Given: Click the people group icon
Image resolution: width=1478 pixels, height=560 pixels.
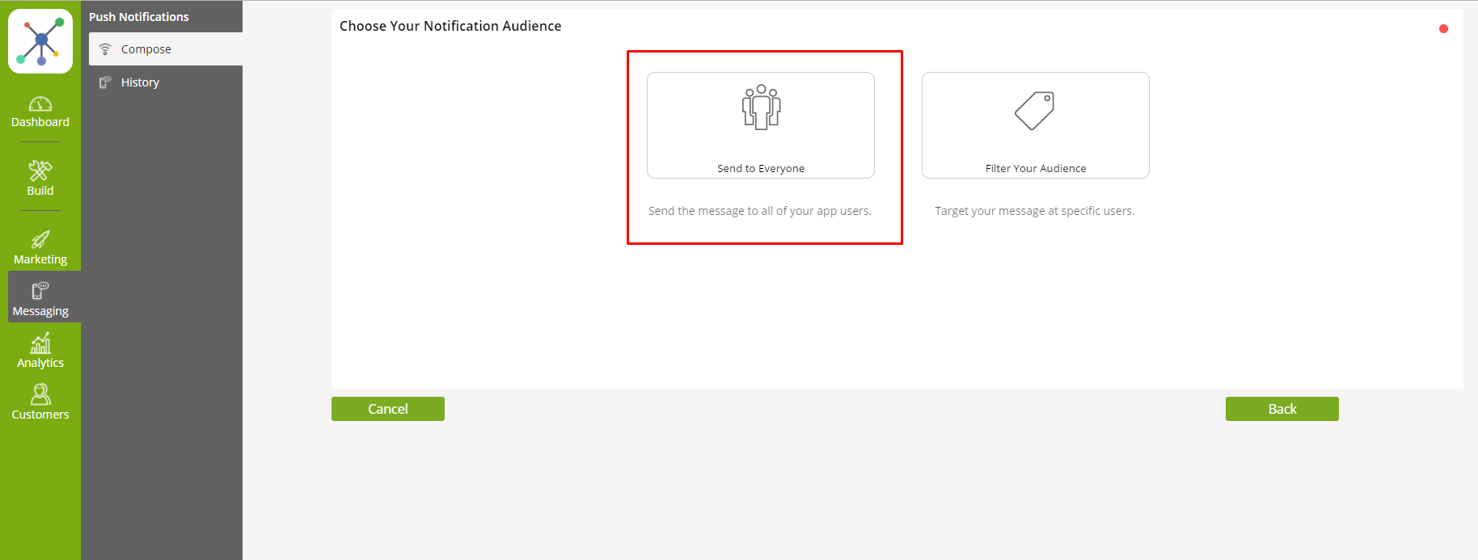Looking at the screenshot, I should (x=761, y=107).
